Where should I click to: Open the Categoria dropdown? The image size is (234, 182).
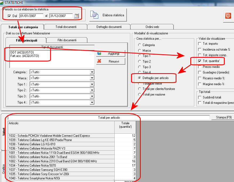pos(92,72)
